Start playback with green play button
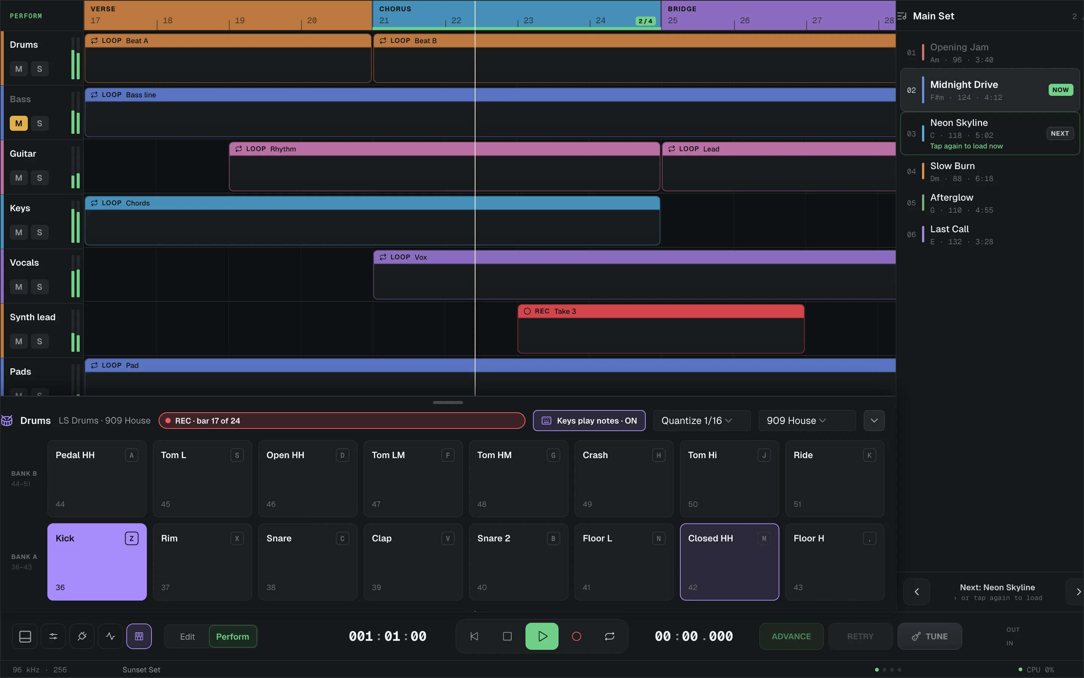 [x=542, y=636]
